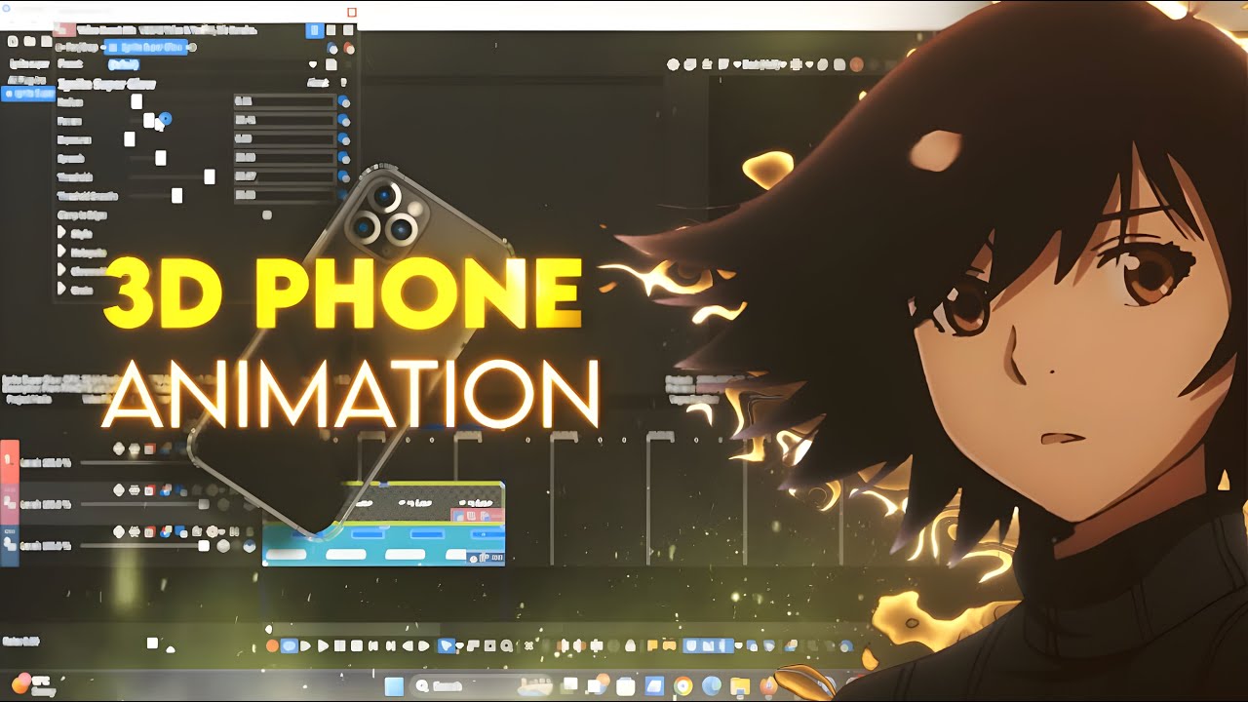The width and height of the screenshot is (1248, 702).
Task: Select the highlighted normal edit tool
Action: (x=447, y=645)
